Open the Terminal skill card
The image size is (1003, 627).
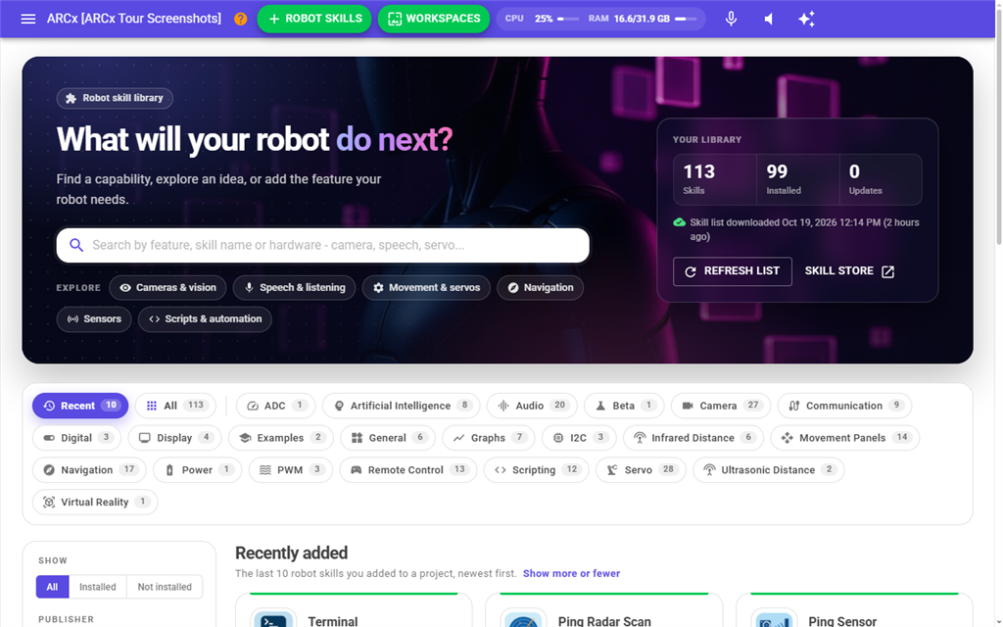click(354, 609)
